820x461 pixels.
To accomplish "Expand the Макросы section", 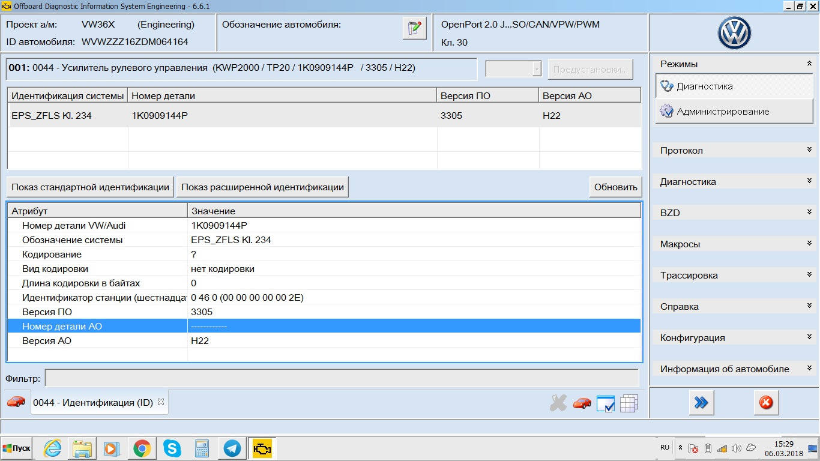I will click(809, 244).
